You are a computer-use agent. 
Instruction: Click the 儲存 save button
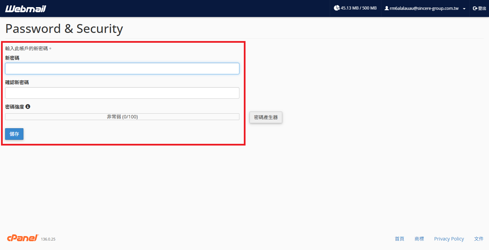point(14,134)
